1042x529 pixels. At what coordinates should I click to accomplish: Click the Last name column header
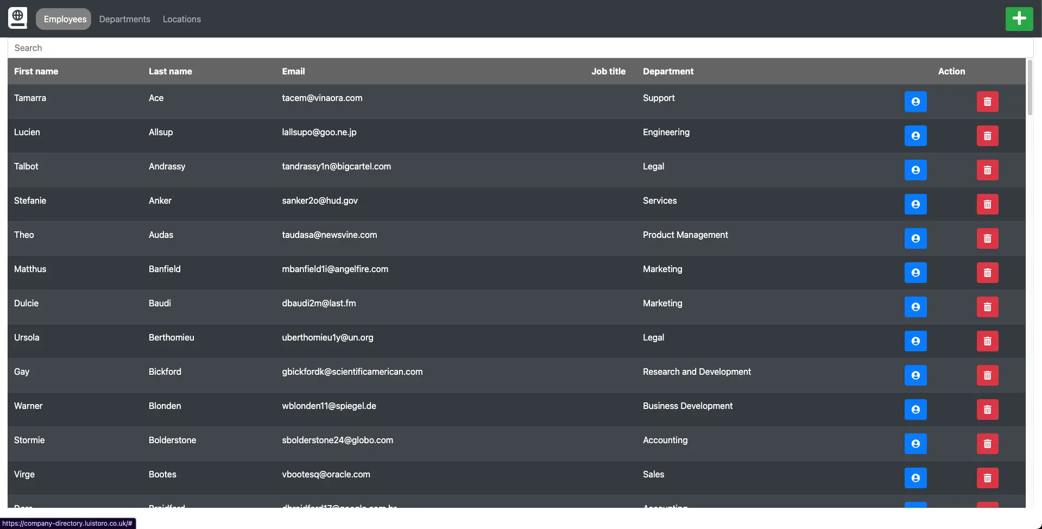pyautogui.click(x=170, y=71)
